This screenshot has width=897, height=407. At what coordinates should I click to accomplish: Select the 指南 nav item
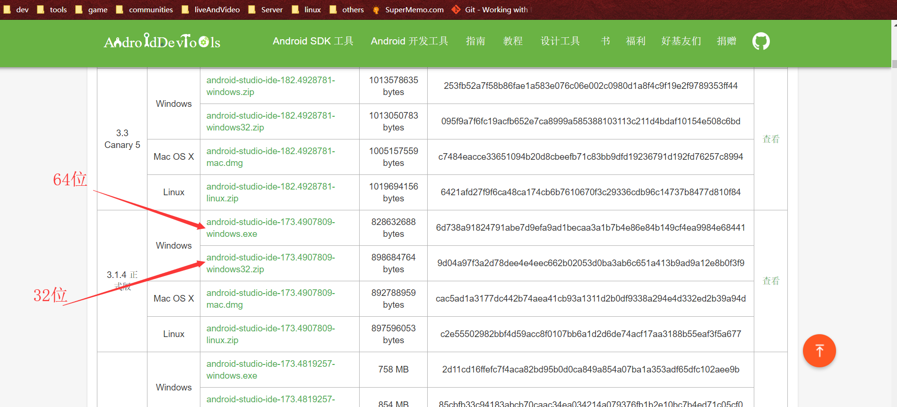[x=475, y=41]
